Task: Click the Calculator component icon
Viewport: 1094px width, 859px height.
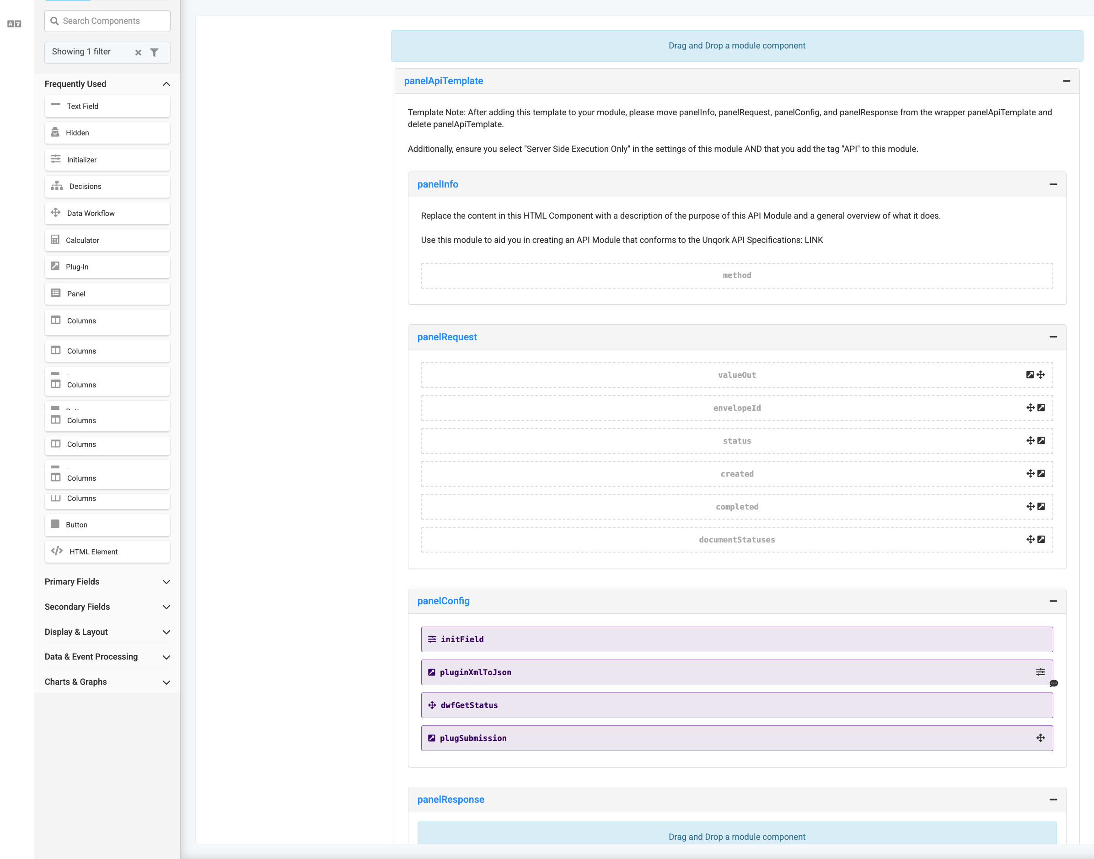Action: tap(56, 240)
